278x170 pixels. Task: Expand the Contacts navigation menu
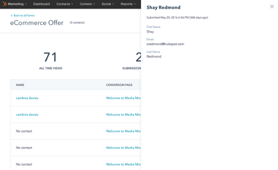click(65, 4)
